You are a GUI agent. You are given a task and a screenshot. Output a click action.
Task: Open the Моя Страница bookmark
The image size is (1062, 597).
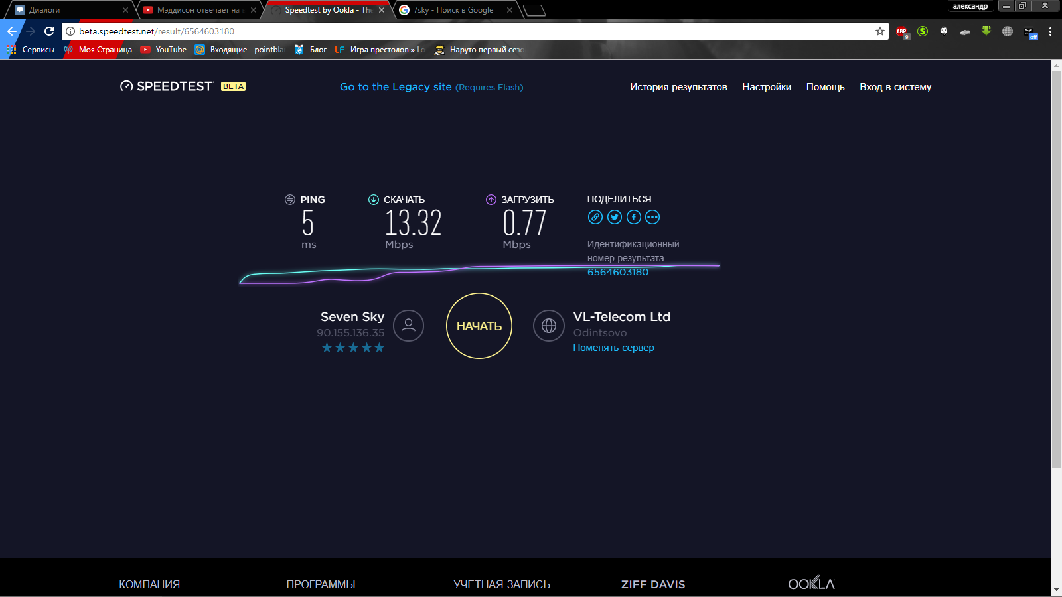point(98,50)
